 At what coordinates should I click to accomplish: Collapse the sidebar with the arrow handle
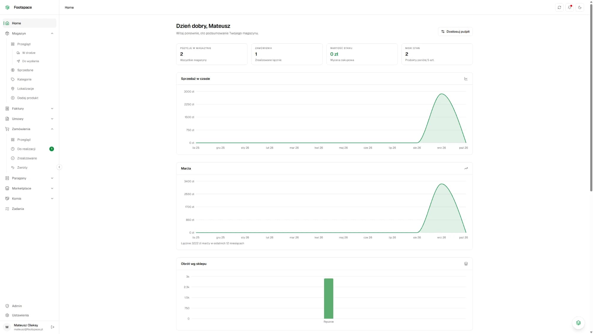(59, 167)
